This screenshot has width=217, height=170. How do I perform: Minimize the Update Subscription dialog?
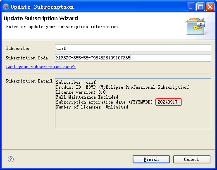tap(191, 7)
